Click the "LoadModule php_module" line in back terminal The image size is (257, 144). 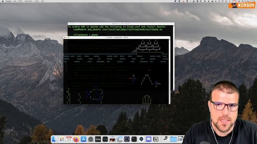click(118, 30)
